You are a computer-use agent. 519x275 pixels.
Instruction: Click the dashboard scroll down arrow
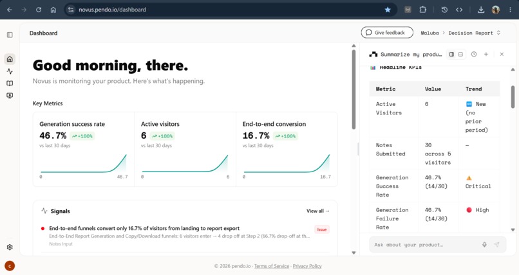pyautogui.click(x=354, y=253)
